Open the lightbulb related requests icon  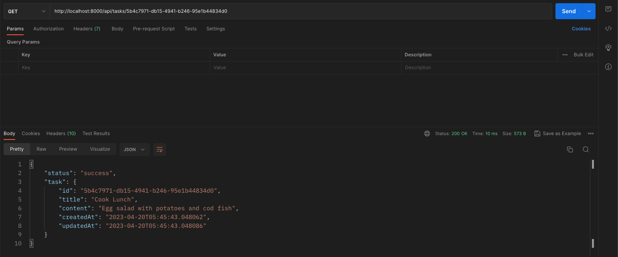608,48
